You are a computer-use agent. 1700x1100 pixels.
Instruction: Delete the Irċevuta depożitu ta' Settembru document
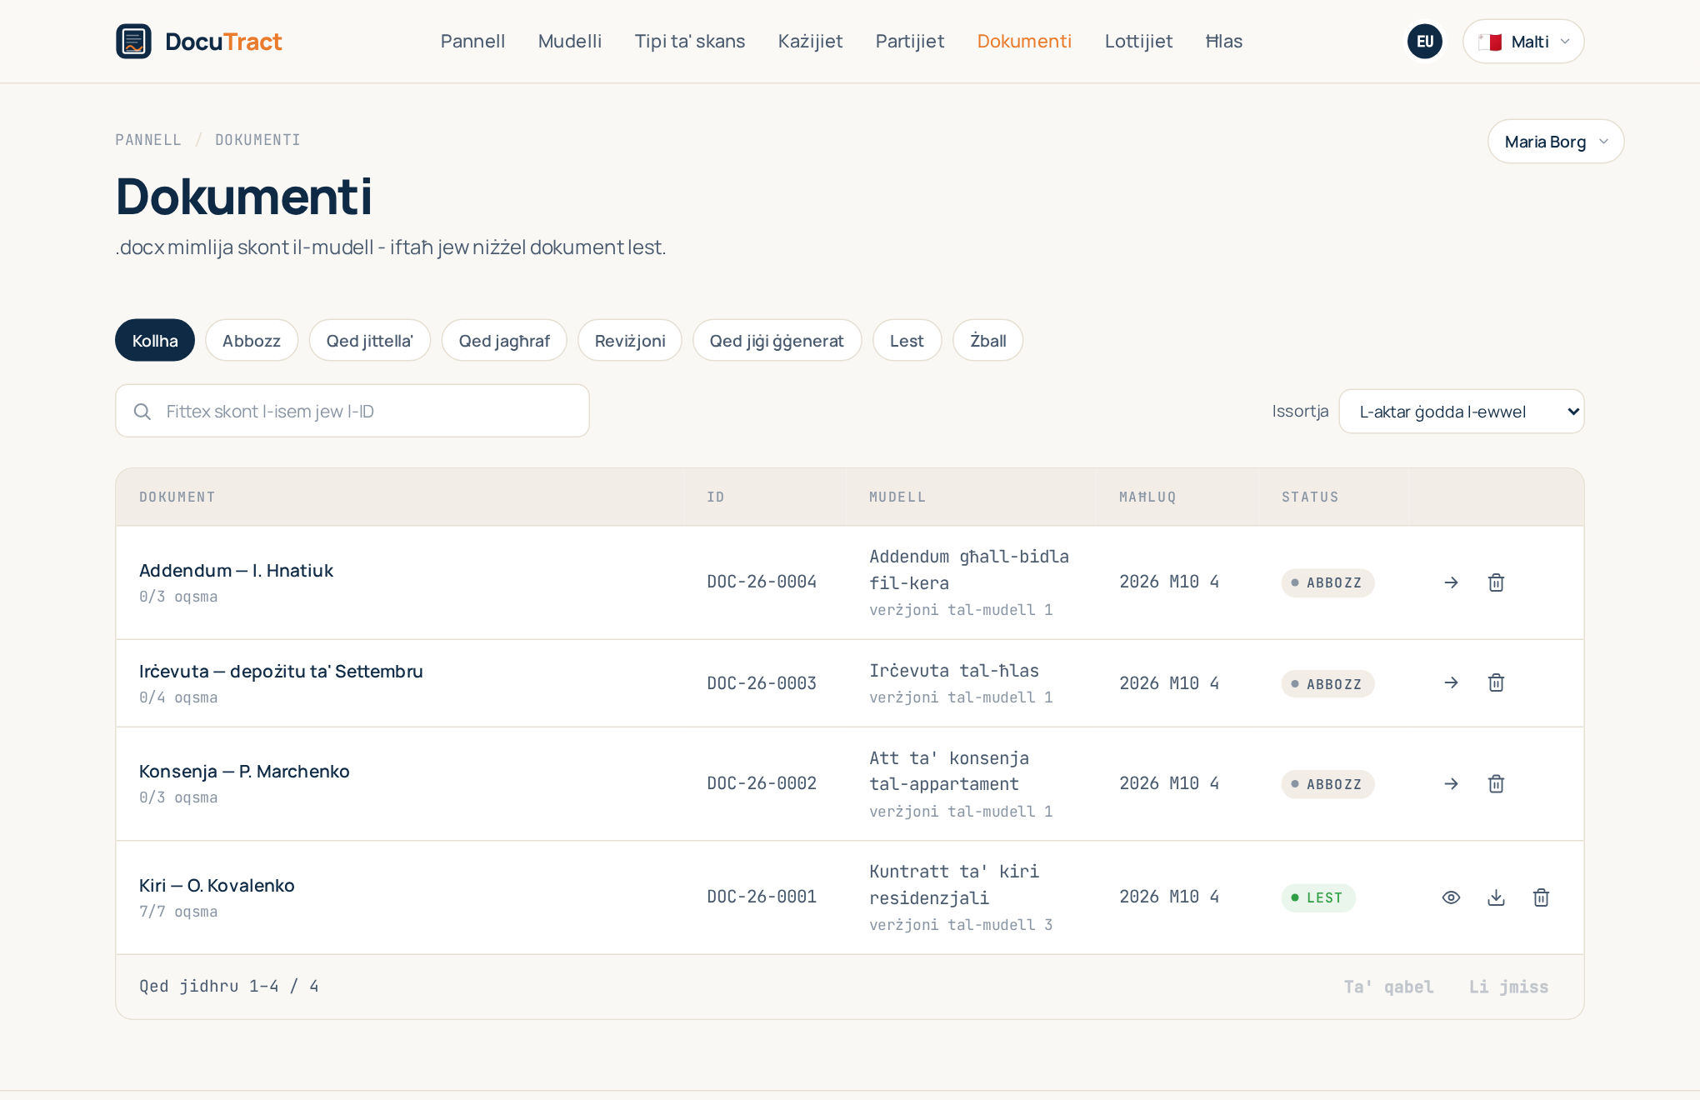pyautogui.click(x=1496, y=683)
